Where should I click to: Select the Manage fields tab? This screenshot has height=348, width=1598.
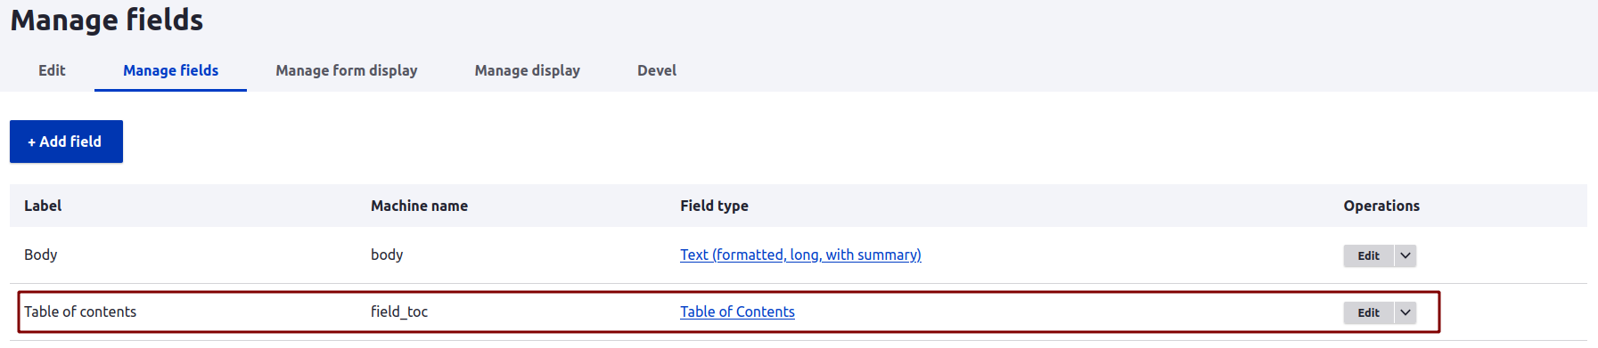coord(170,70)
